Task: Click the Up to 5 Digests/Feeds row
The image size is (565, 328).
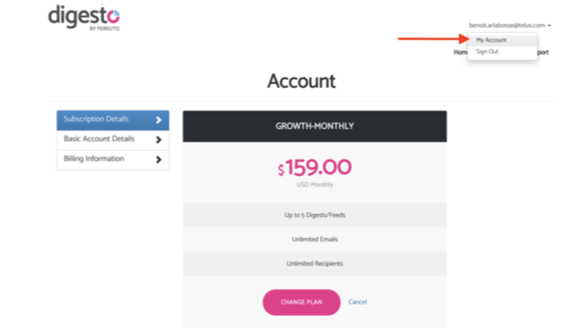Action: [x=315, y=215]
